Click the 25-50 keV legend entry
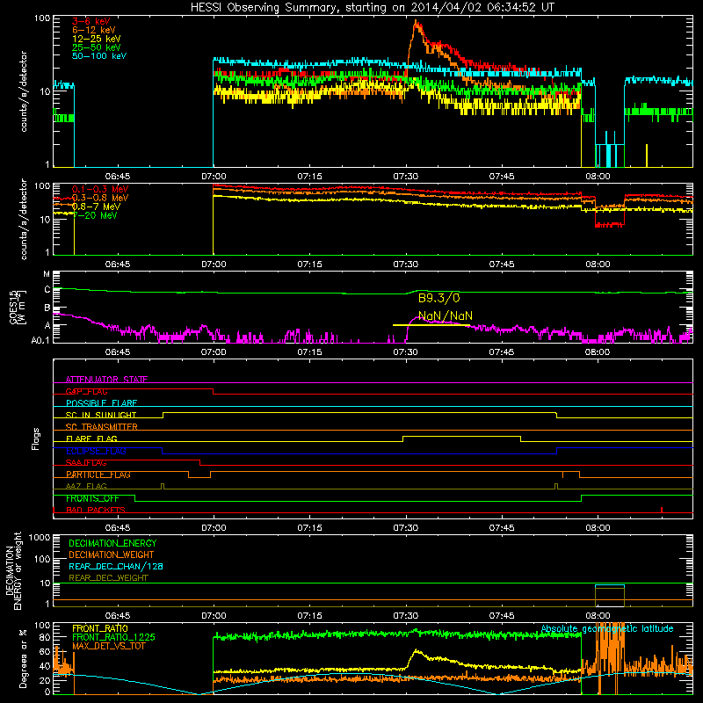Screen dimensions: 703x703 (97, 47)
